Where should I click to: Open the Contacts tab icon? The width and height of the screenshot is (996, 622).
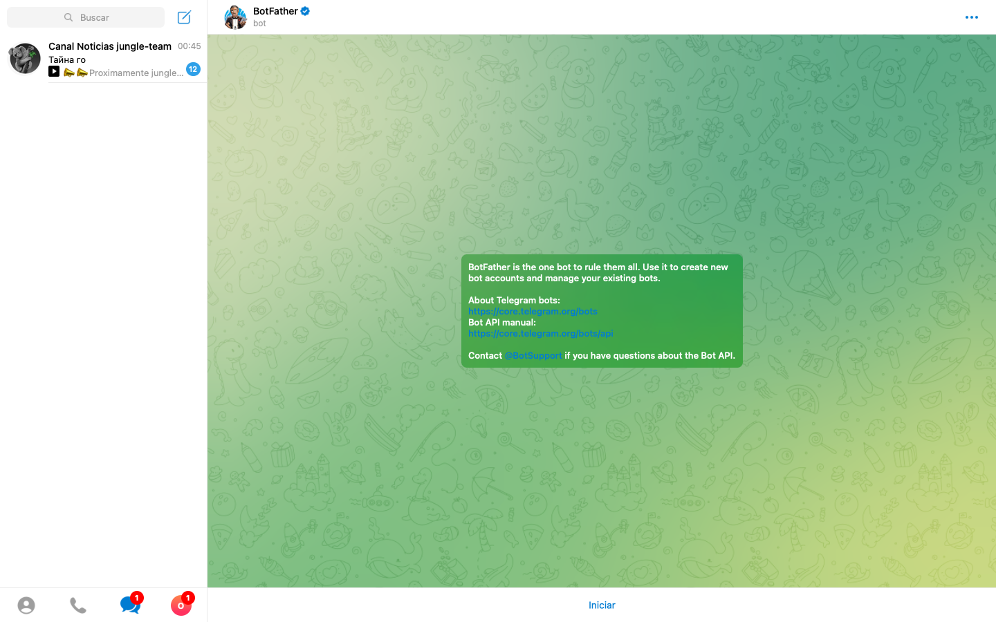click(26, 605)
